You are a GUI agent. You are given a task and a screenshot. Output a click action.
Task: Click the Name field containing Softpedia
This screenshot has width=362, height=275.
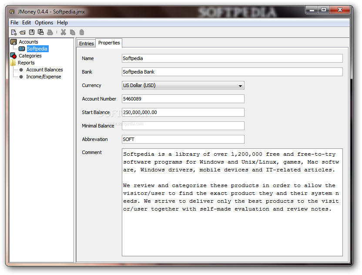point(232,58)
